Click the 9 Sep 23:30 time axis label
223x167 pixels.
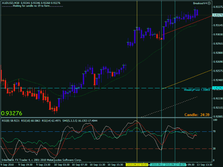(x=43, y=165)
